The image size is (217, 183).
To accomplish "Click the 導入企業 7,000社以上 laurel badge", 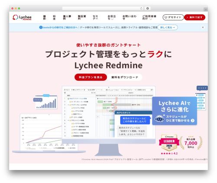I will pos(191,143).
